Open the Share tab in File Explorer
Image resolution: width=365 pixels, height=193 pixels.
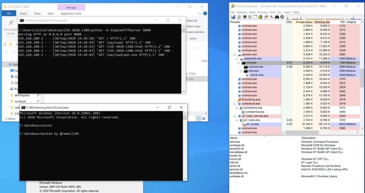point(37,14)
